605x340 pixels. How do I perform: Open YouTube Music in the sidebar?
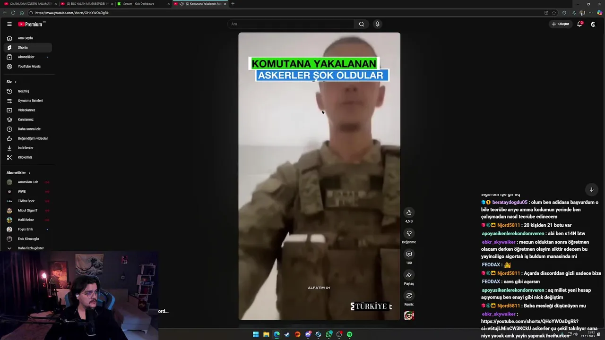point(28,67)
